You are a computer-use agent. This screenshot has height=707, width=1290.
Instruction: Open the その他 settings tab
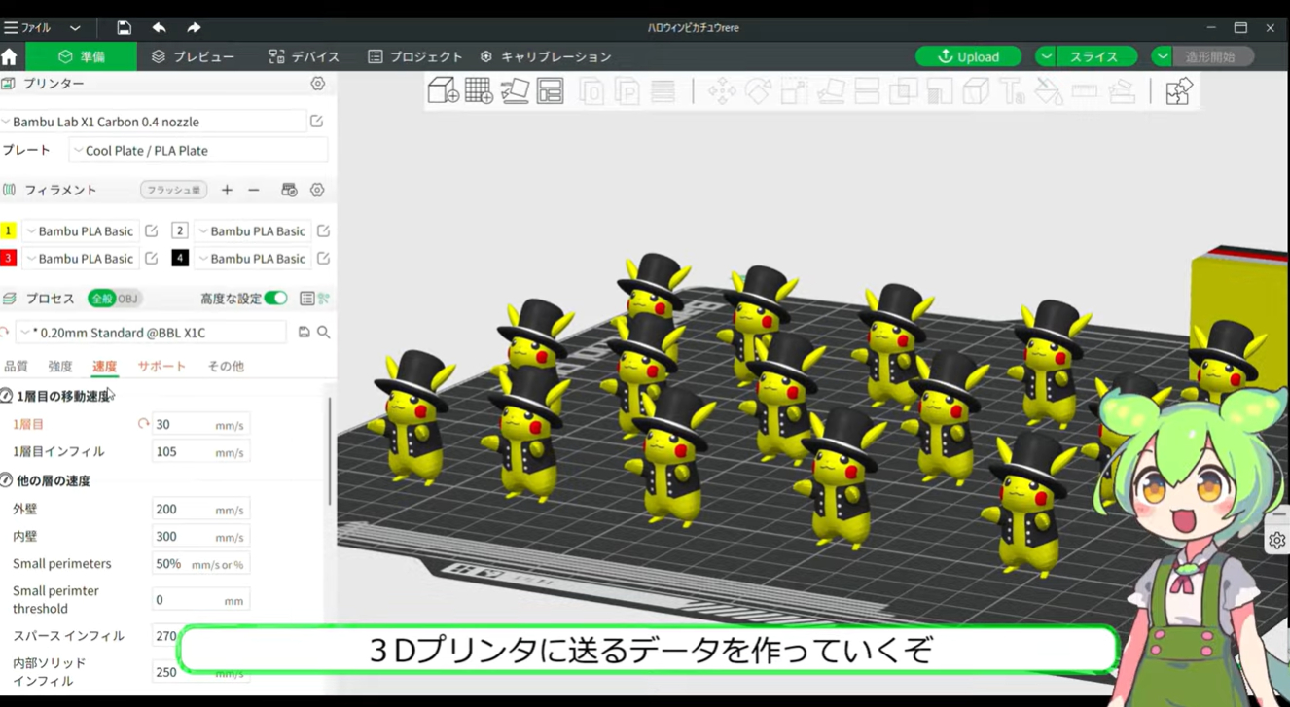(x=226, y=367)
